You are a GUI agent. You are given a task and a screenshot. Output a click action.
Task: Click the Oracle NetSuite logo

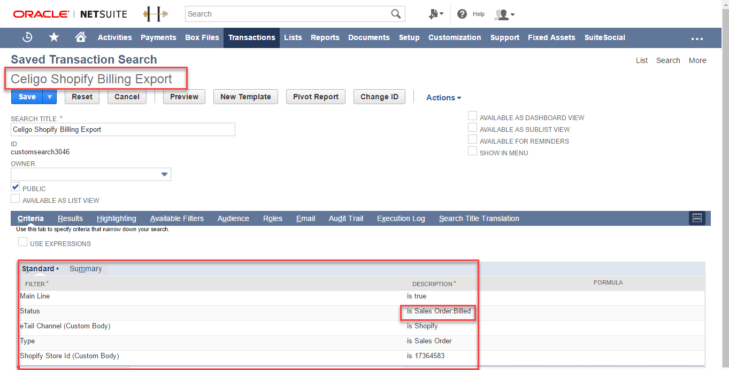pyautogui.click(x=70, y=14)
